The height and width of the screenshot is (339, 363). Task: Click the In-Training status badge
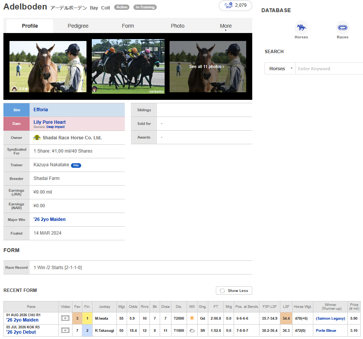pos(145,7)
